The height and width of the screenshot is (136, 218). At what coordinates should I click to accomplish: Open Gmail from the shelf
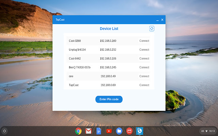coord(89,131)
